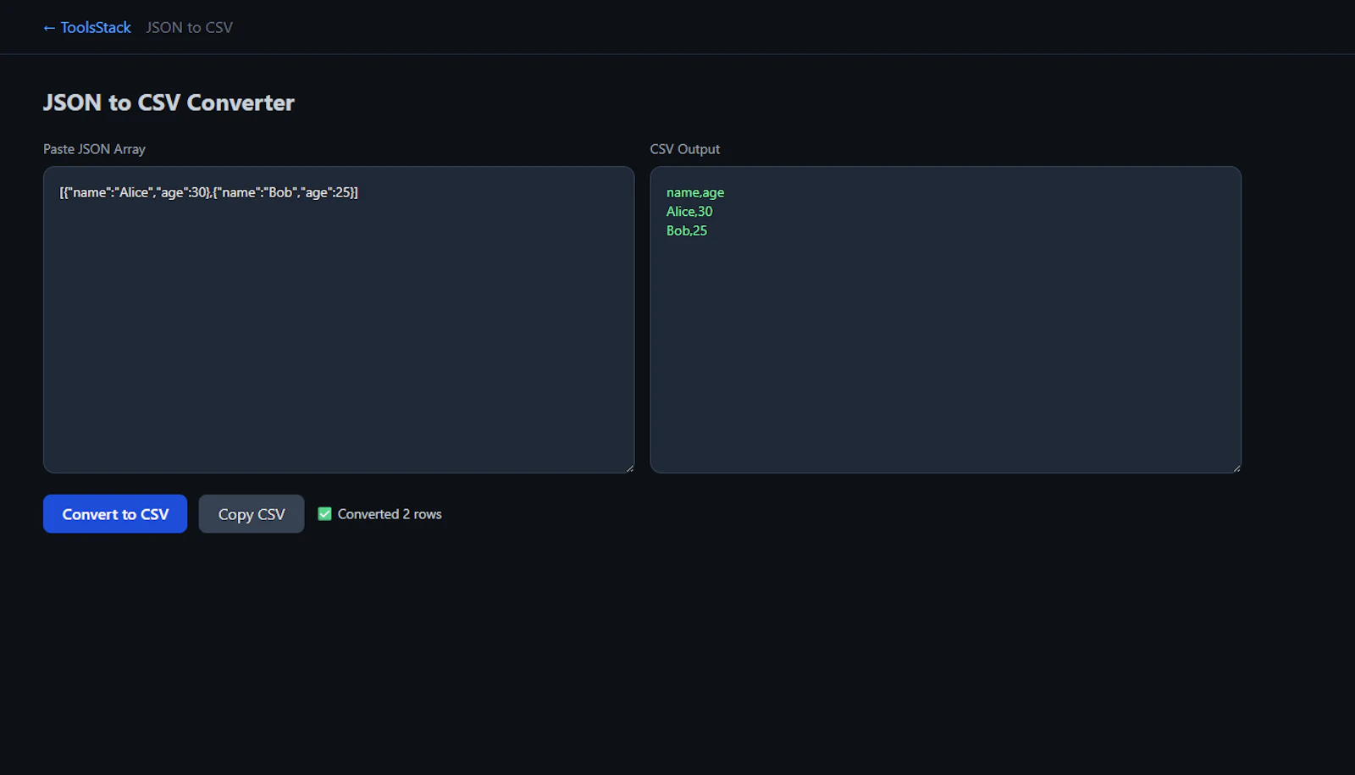Click the 'Bob,25' row in CSV output

pos(687,230)
